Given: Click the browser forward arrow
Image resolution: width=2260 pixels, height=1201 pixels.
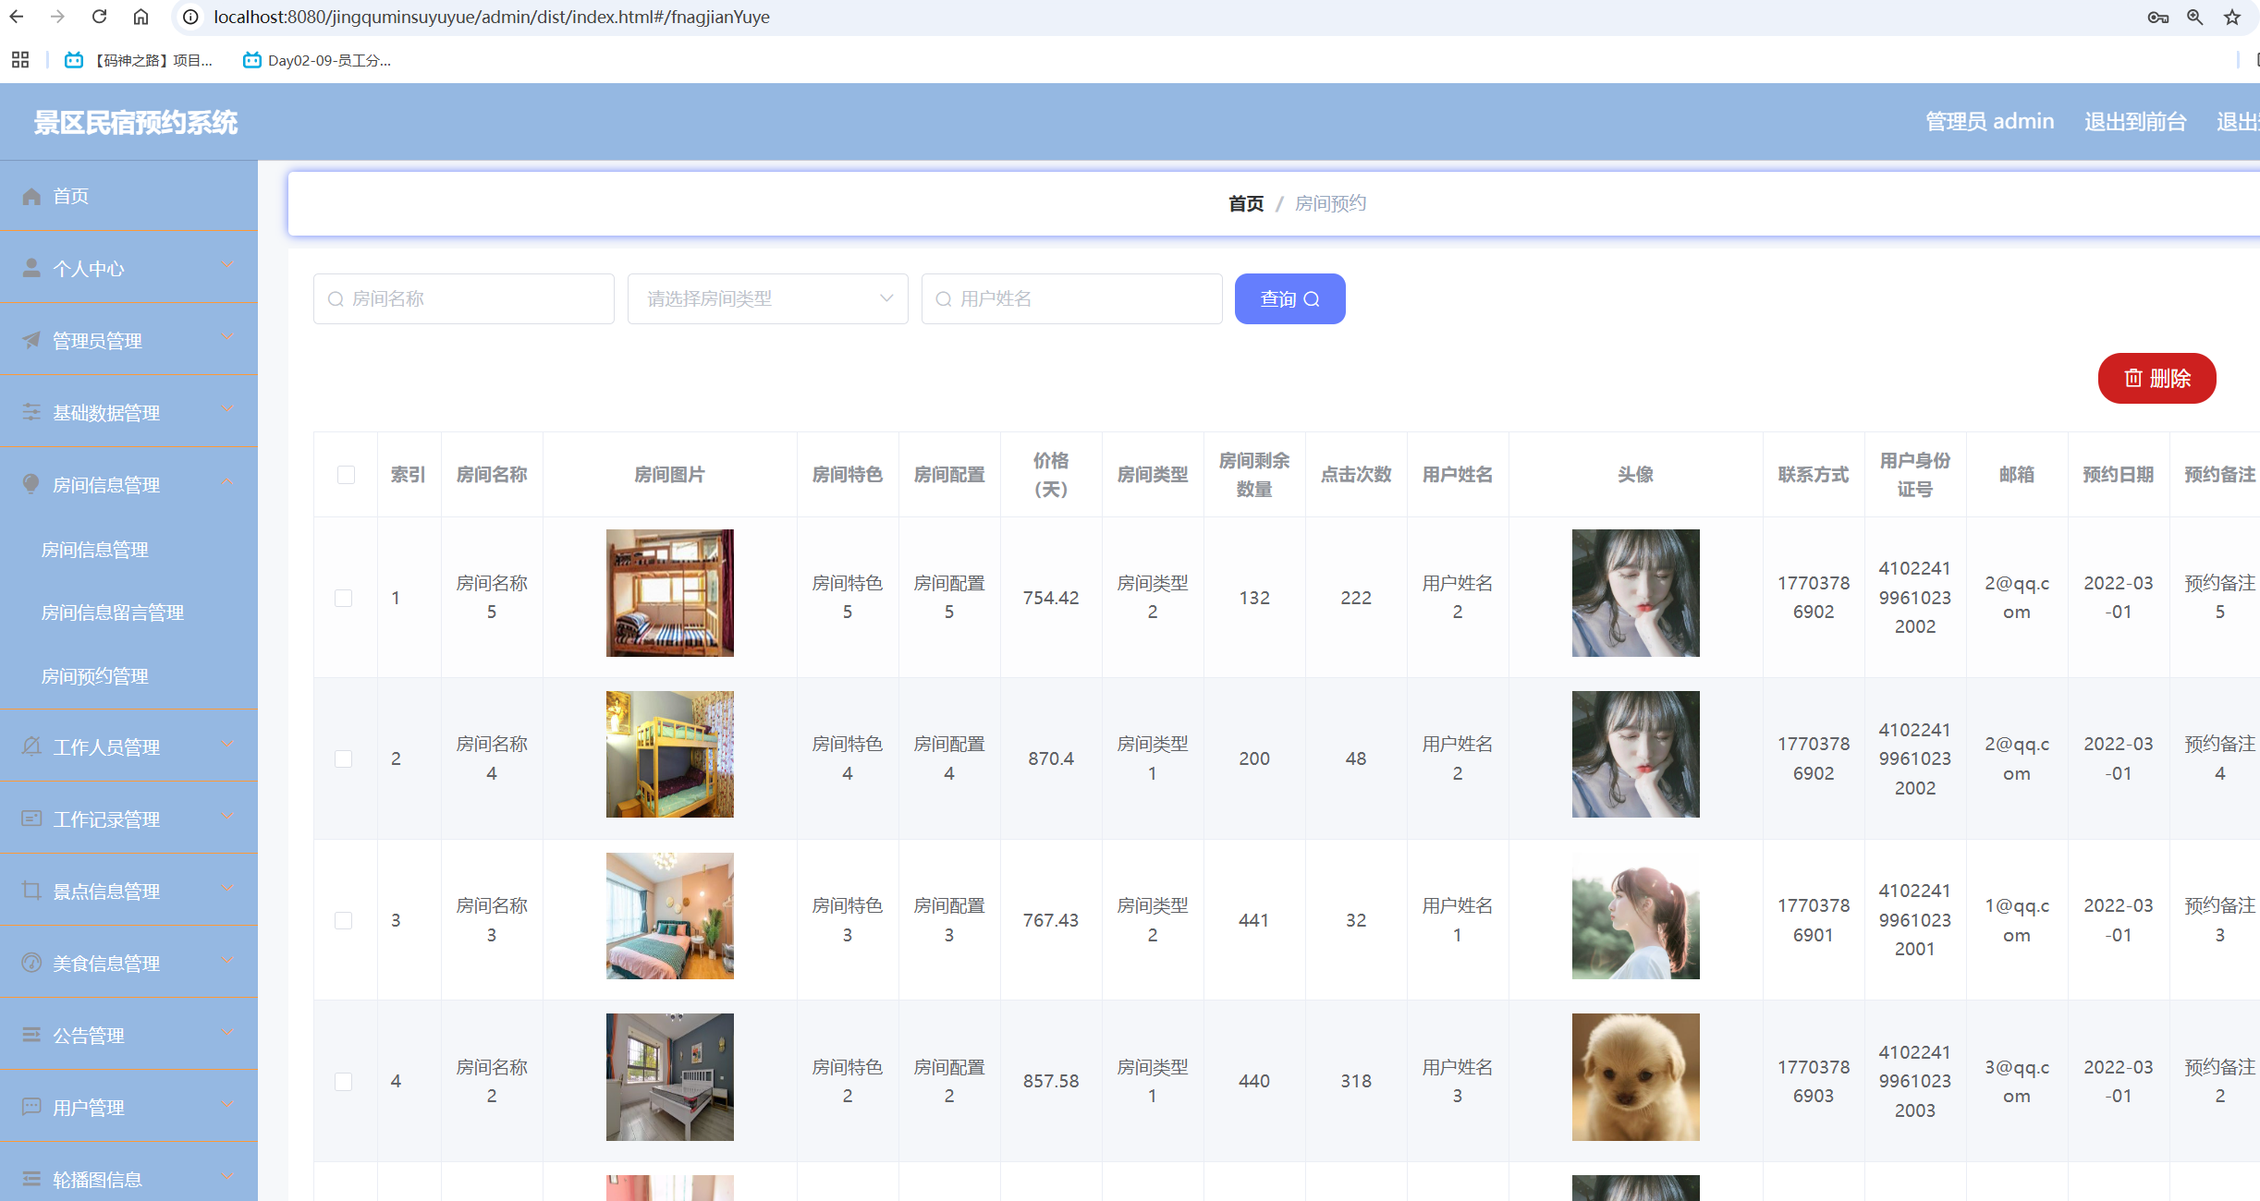Looking at the screenshot, I should [x=57, y=17].
